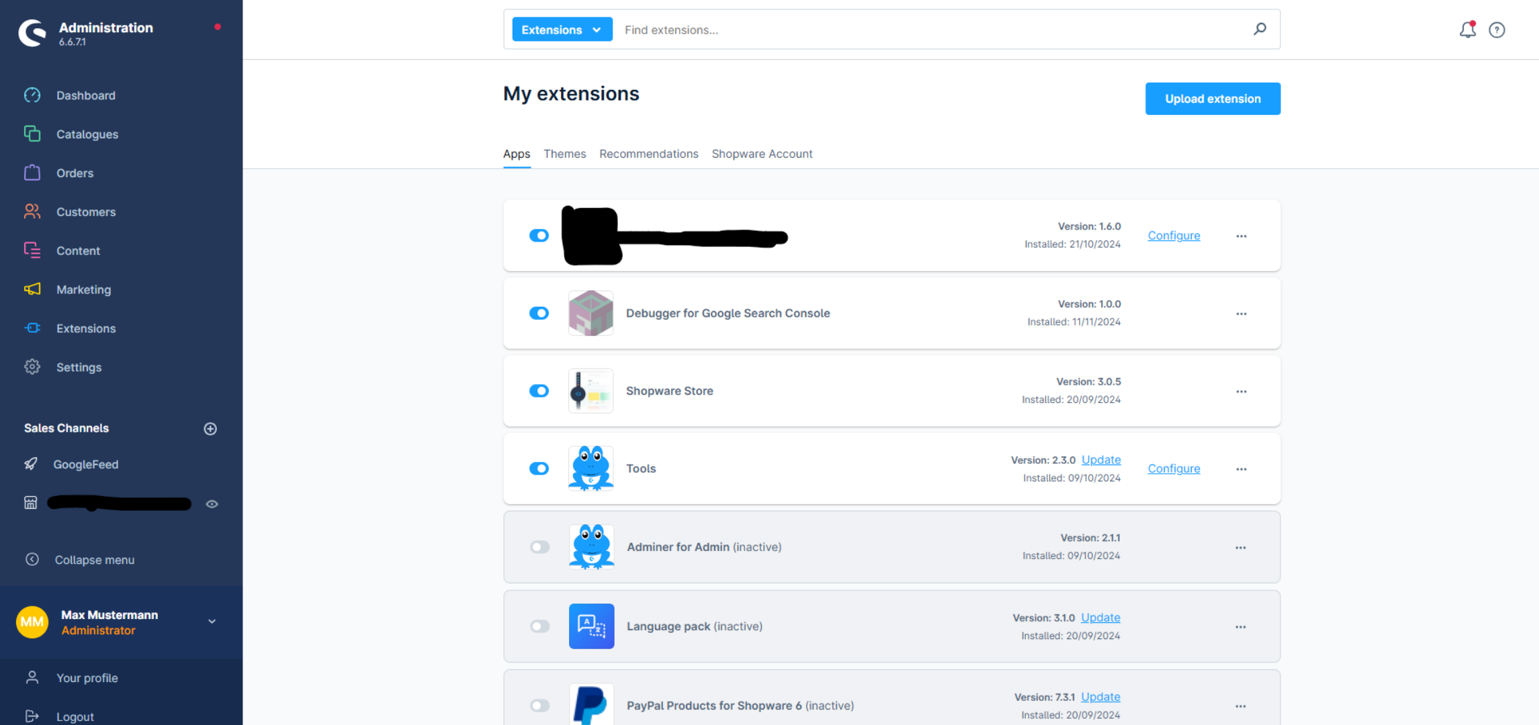Screen dimensions: 1539x725
Task: Expand the three-dot menu for Tools
Action: click(x=1241, y=468)
